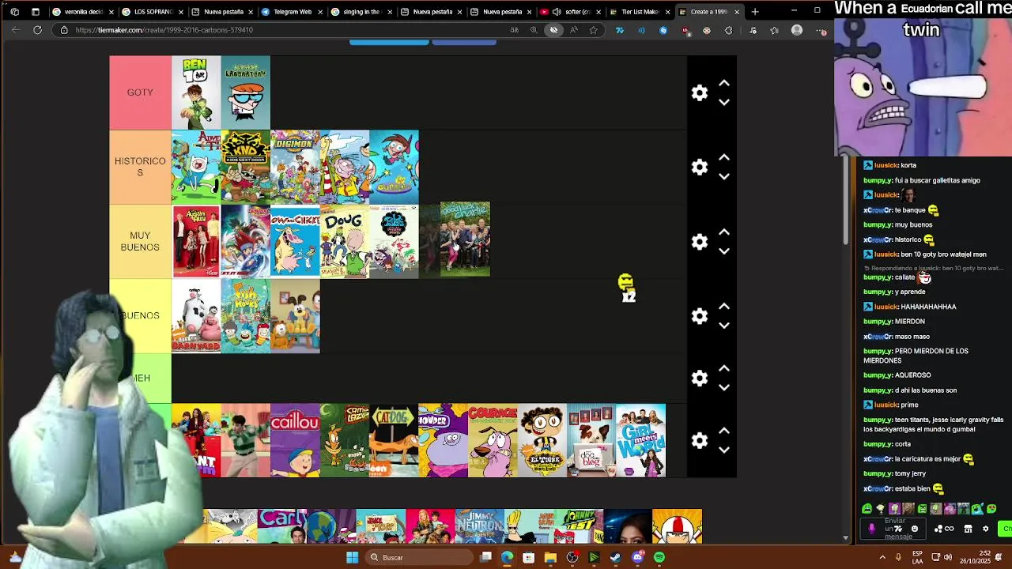The height and width of the screenshot is (569, 1012).
Task: Toggle tracking prevention eye icon in address bar
Action: point(553,30)
